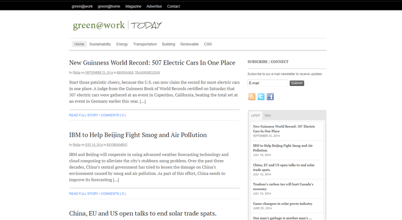The height and width of the screenshot is (220, 402).
Task: Go to the Renewable section
Action: point(189,44)
